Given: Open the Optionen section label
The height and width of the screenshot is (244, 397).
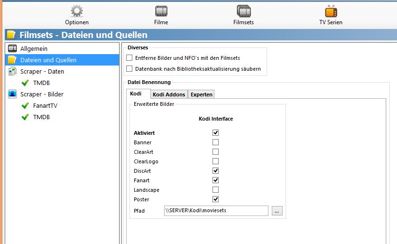Looking at the screenshot, I should (x=77, y=22).
